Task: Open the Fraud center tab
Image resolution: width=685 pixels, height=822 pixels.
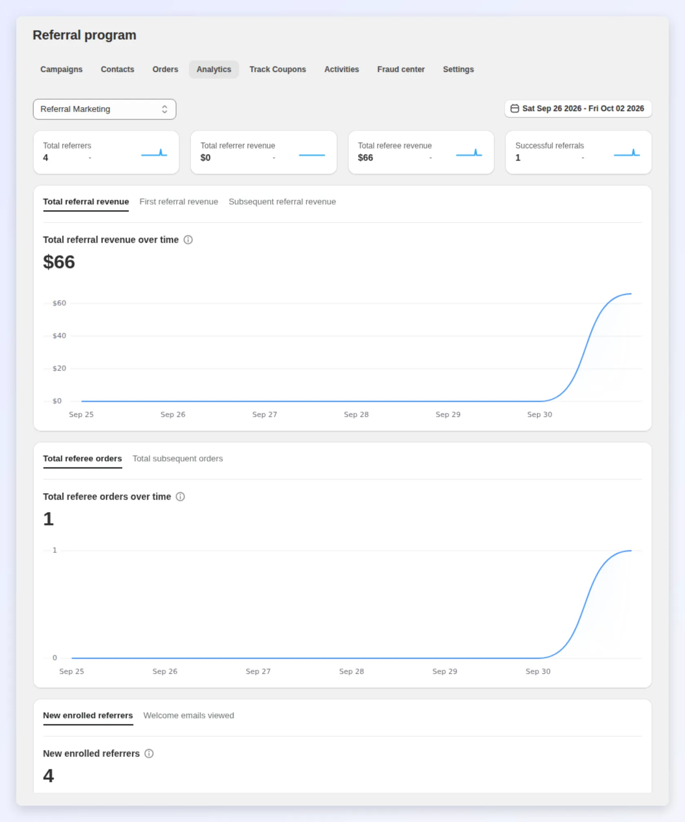Action: click(401, 69)
